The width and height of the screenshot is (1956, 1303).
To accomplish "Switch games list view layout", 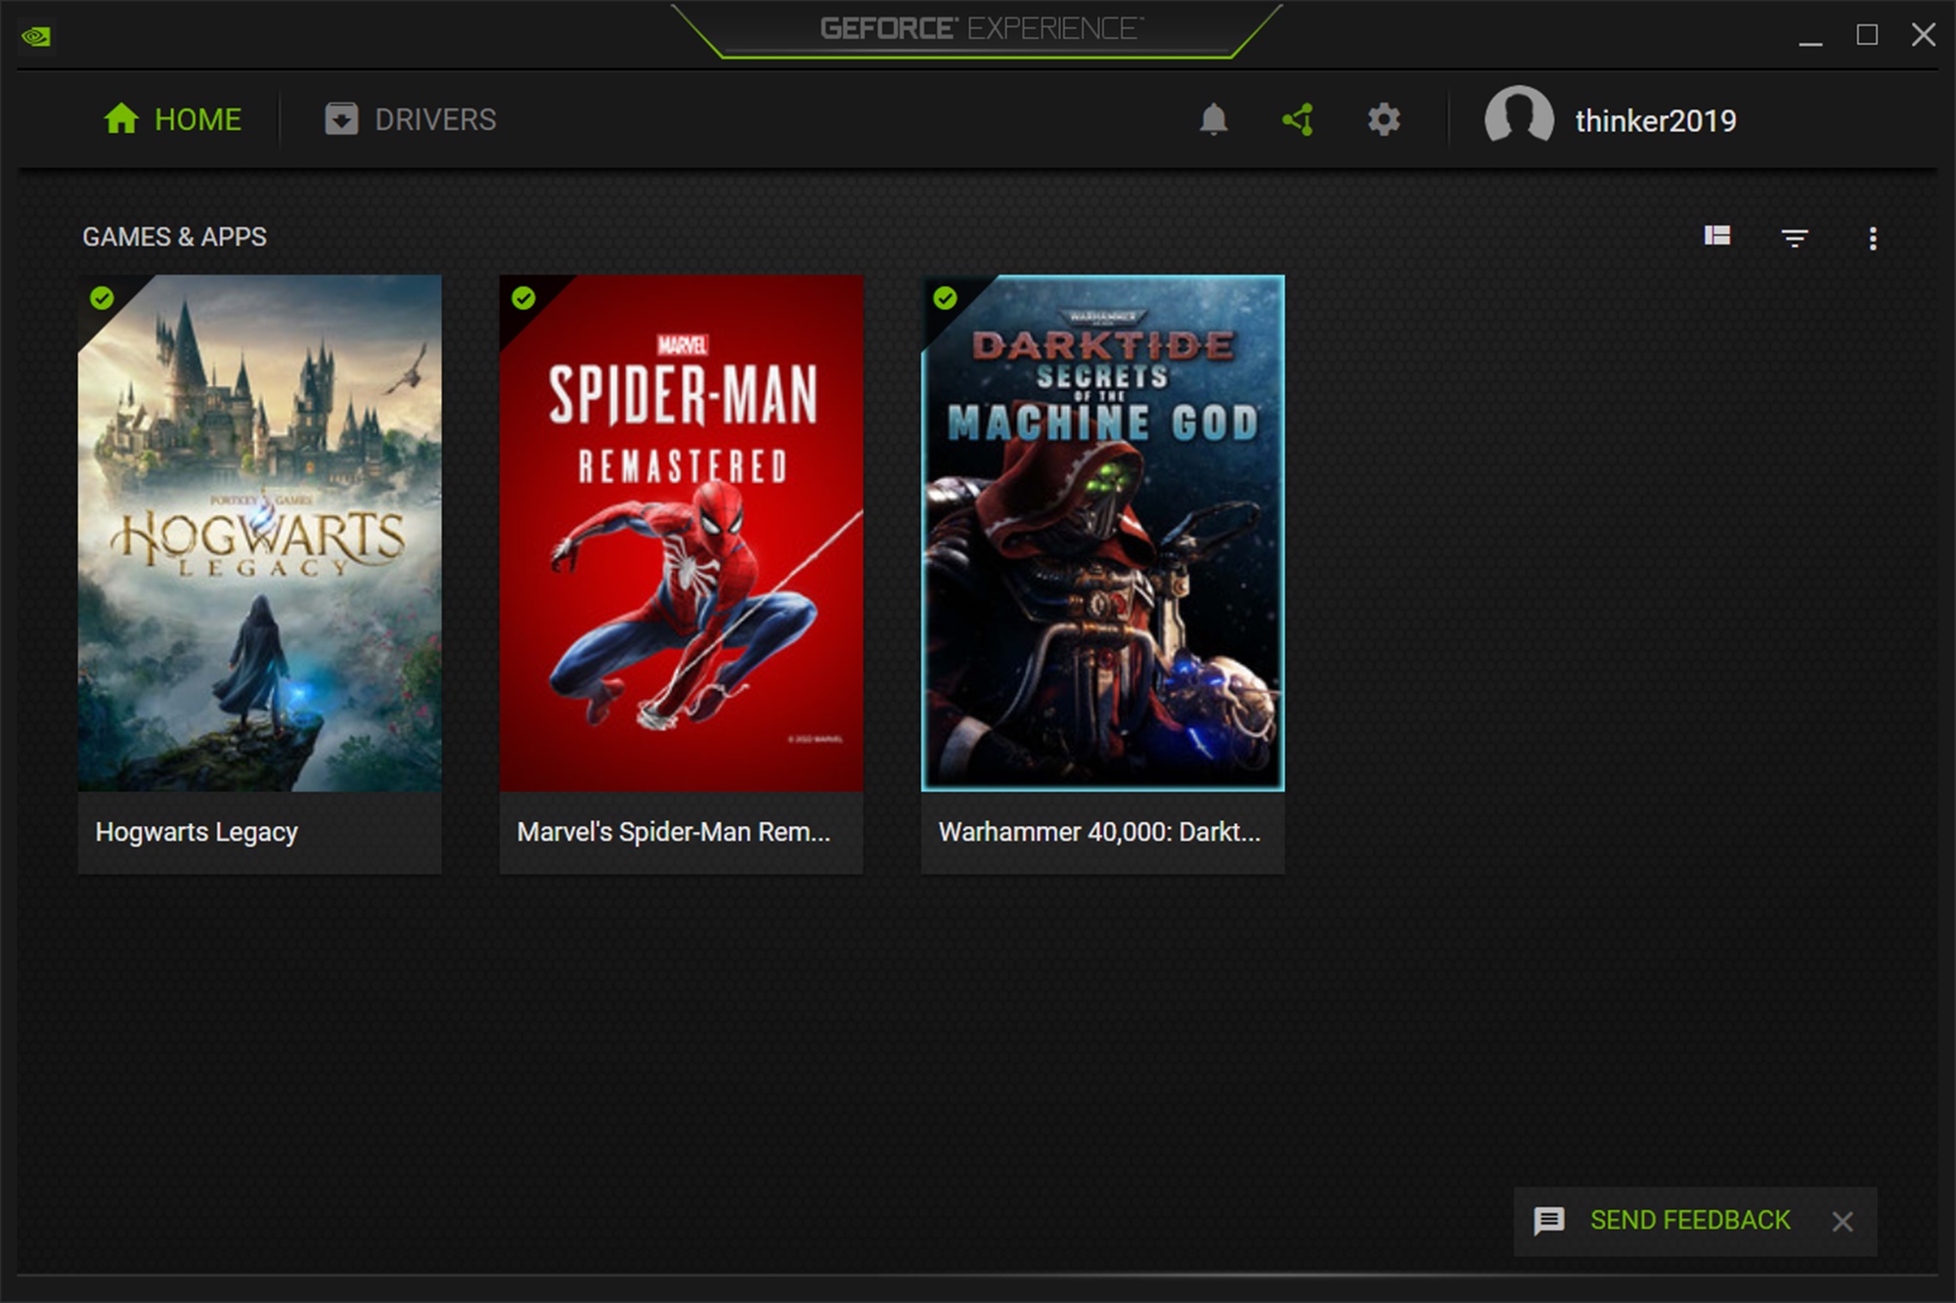I will tap(1717, 236).
